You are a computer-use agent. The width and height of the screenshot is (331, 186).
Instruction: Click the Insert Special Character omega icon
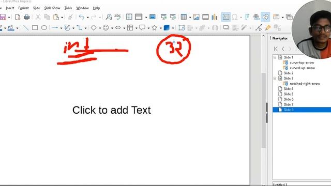point(235,17)
